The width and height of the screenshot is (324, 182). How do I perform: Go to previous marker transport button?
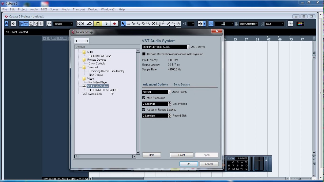click(x=79, y=24)
